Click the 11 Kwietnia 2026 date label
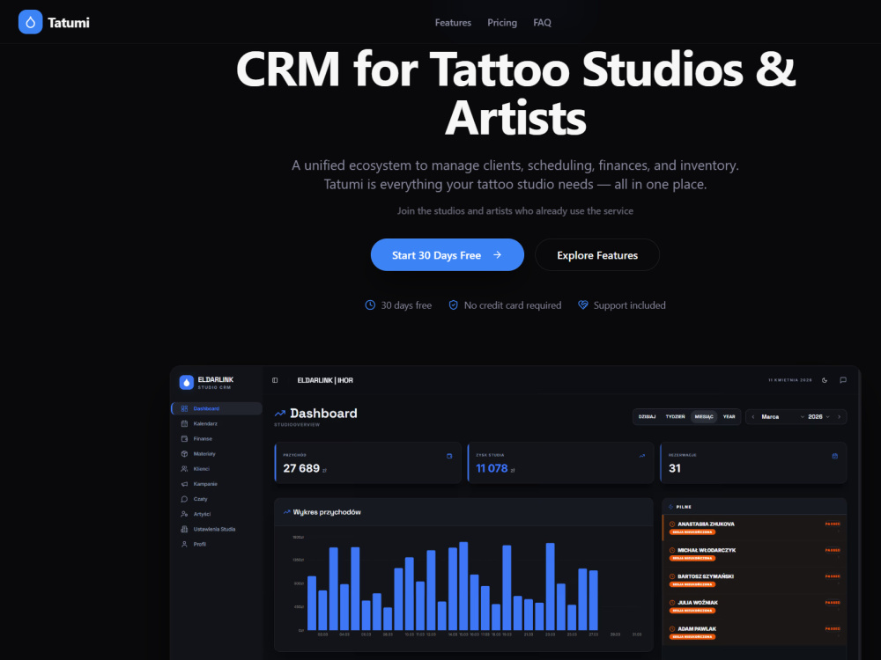Screen dimensions: 881x660 (790, 380)
